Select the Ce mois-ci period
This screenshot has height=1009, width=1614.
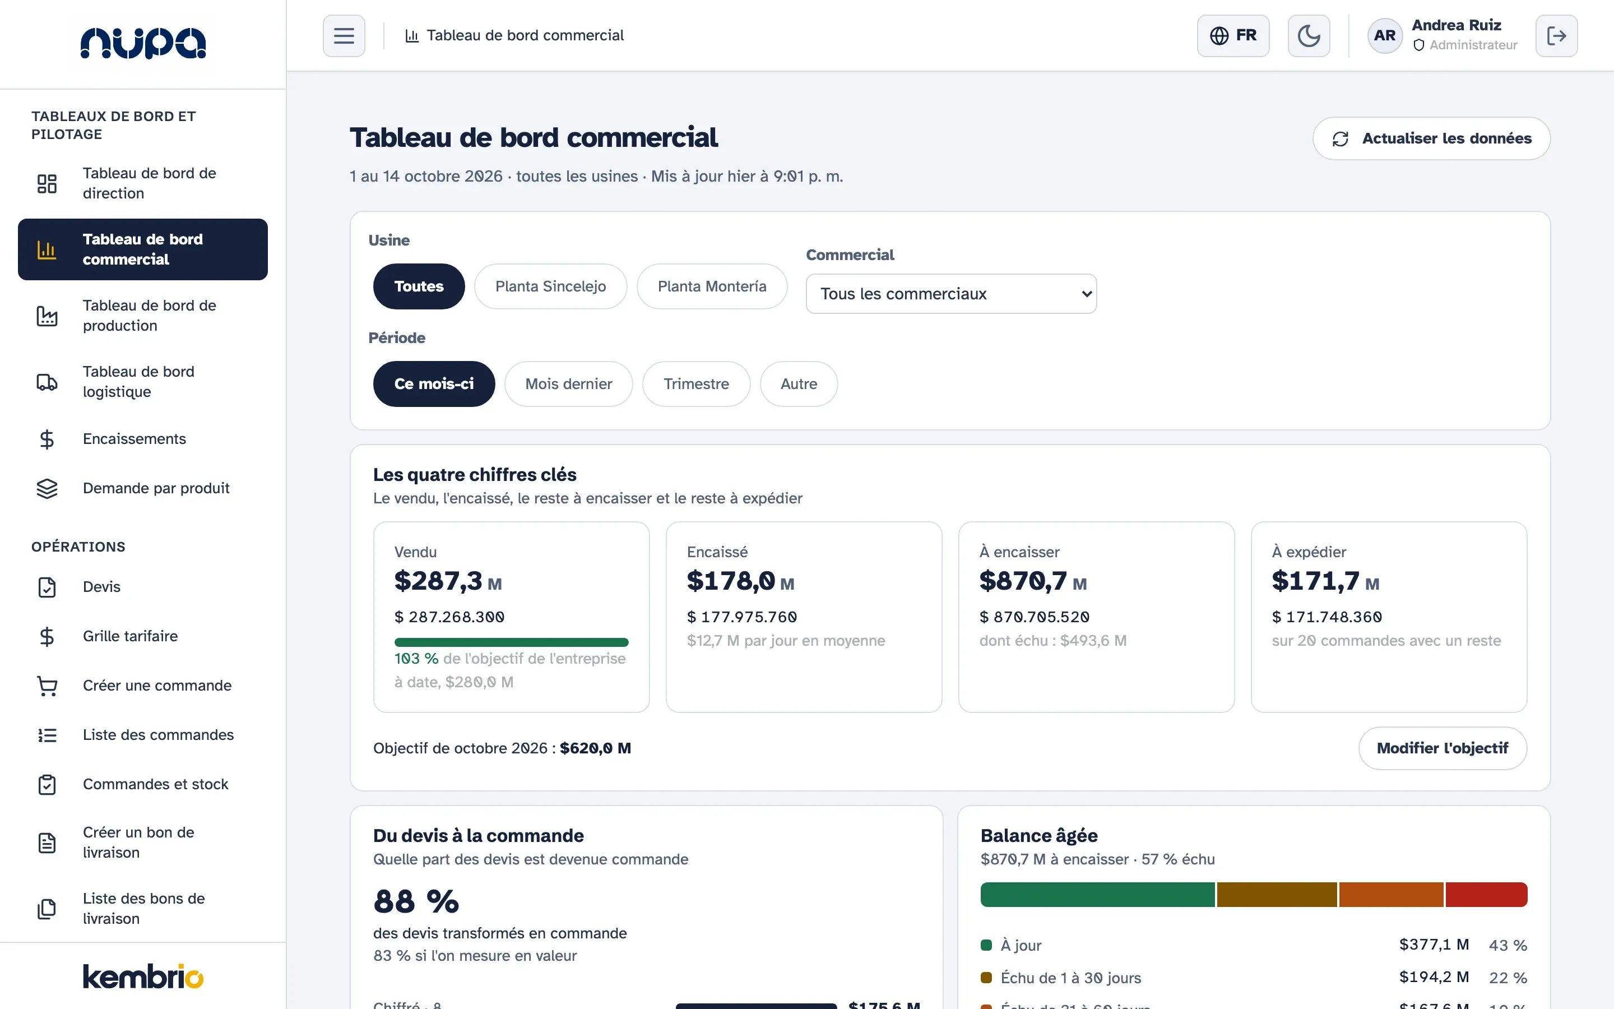click(434, 384)
